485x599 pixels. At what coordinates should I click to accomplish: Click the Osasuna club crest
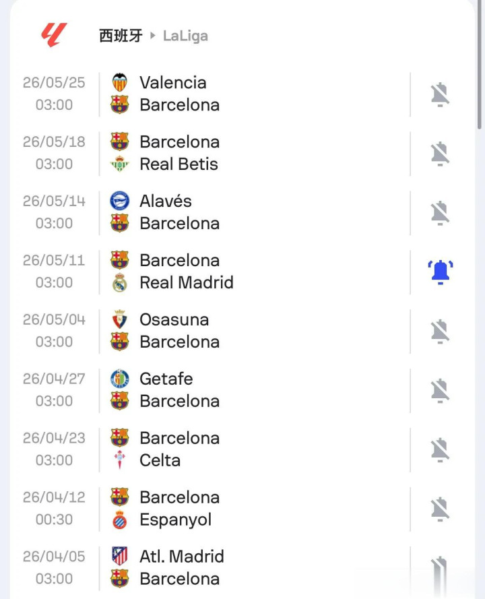coord(120,319)
